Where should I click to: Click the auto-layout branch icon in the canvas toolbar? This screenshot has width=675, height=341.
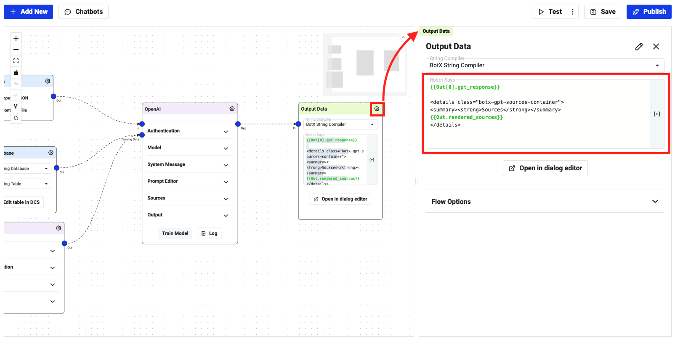click(16, 106)
